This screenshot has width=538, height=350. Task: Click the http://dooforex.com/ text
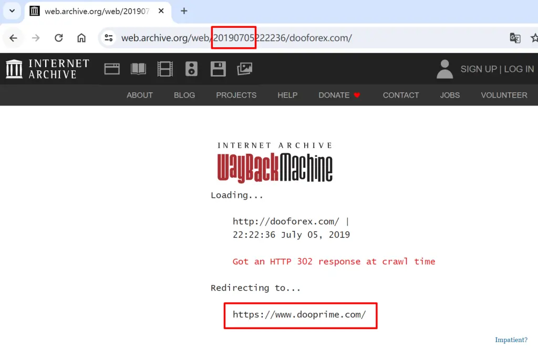286,221
